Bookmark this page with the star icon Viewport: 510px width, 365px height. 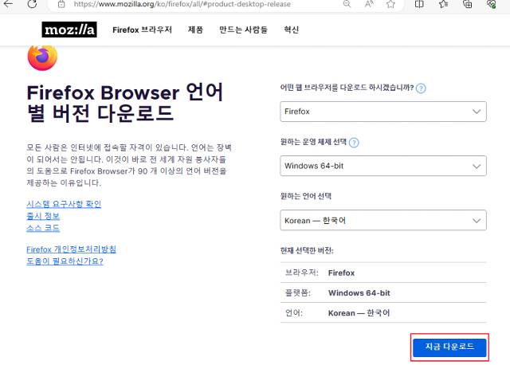point(390,4)
